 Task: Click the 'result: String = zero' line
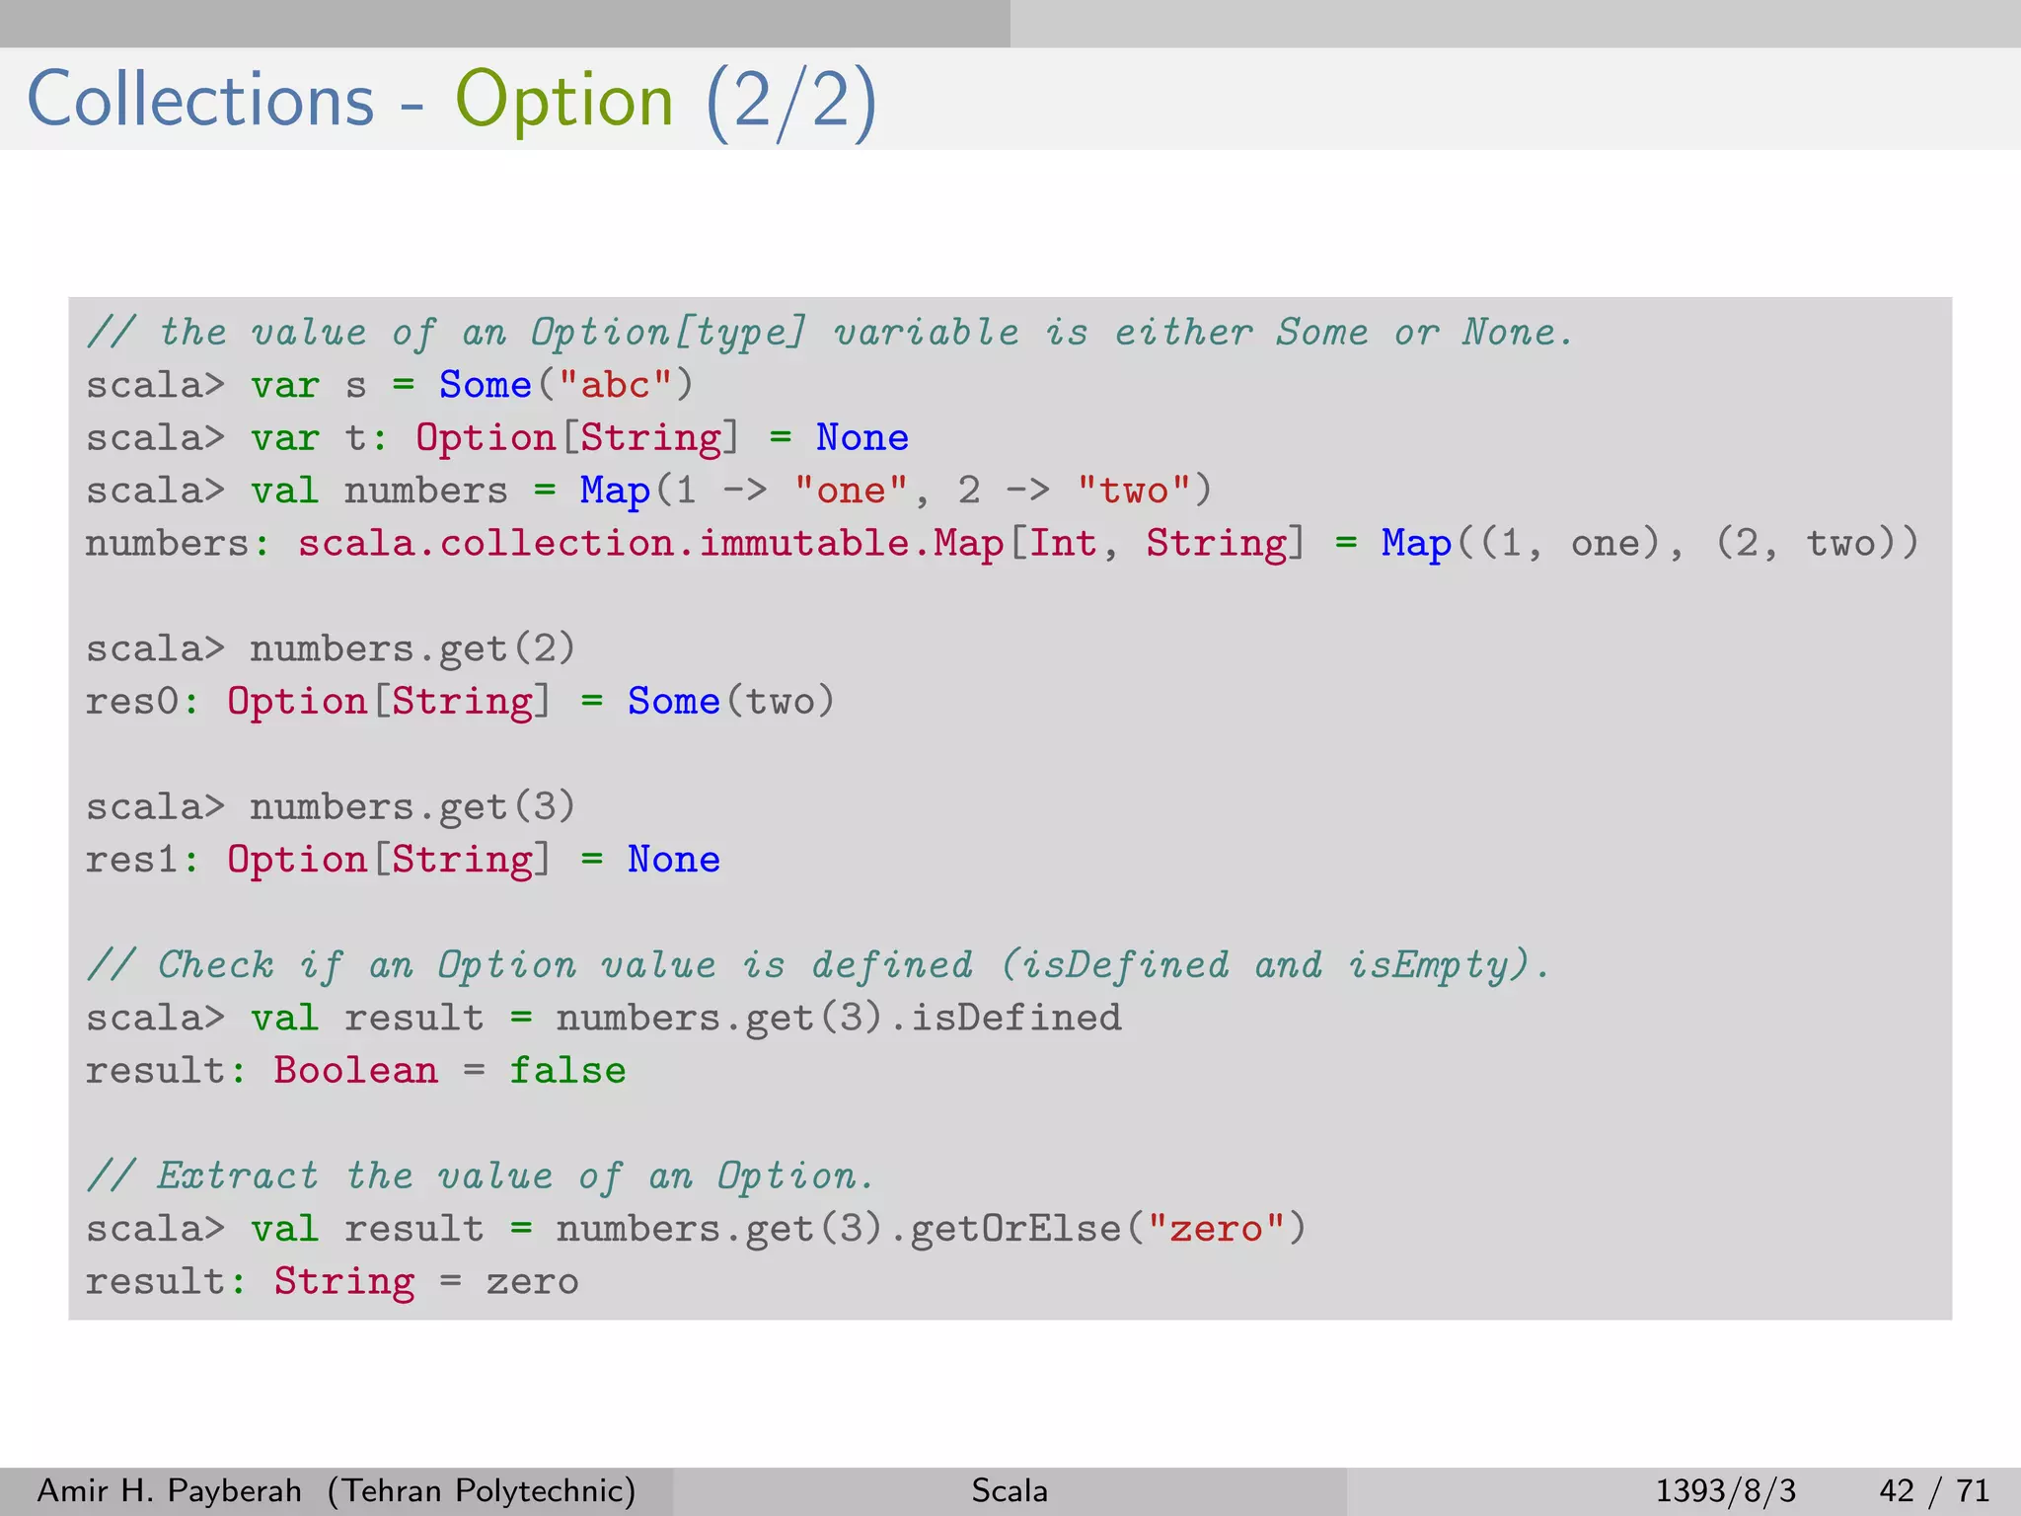[x=332, y=1282]
